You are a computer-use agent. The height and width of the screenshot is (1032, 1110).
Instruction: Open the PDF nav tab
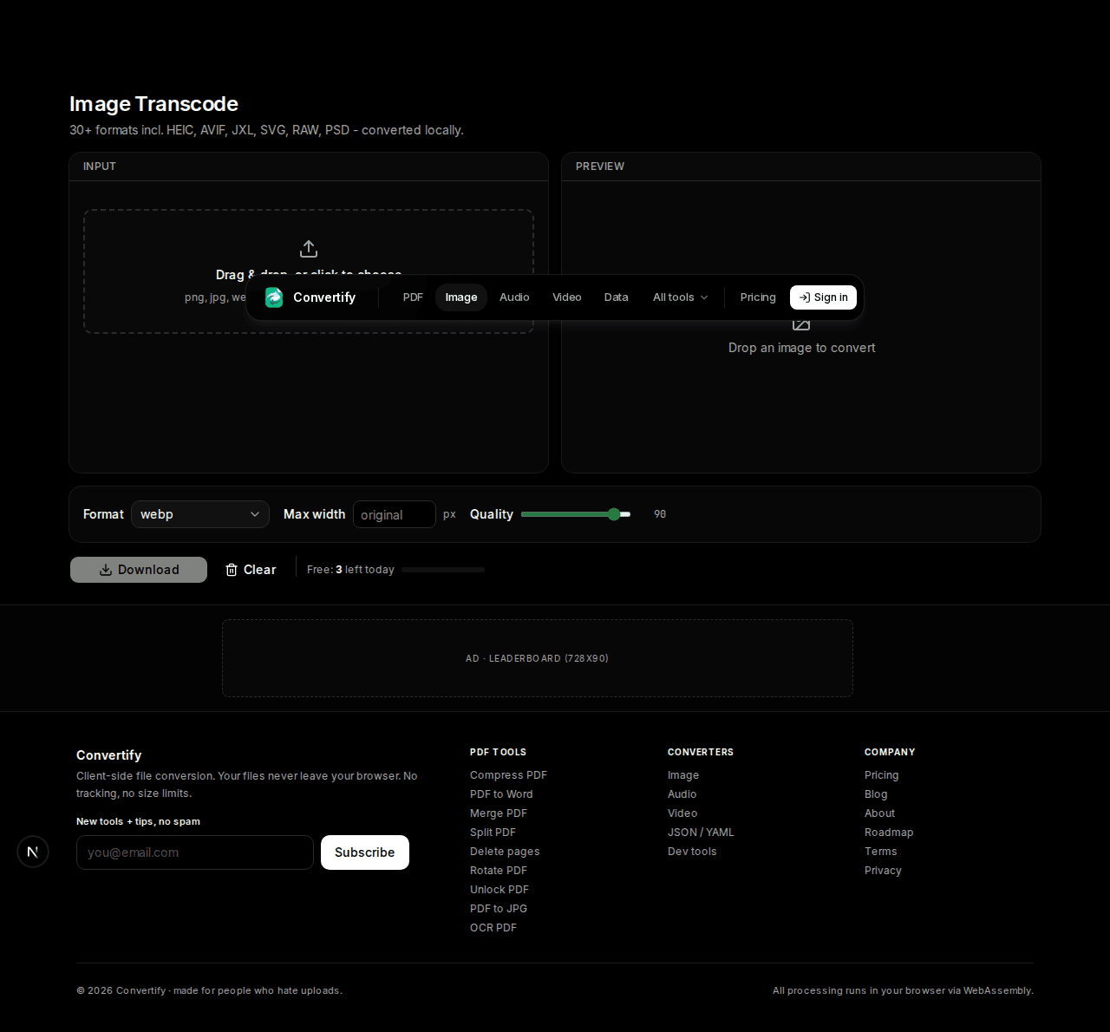coord(413,297)
